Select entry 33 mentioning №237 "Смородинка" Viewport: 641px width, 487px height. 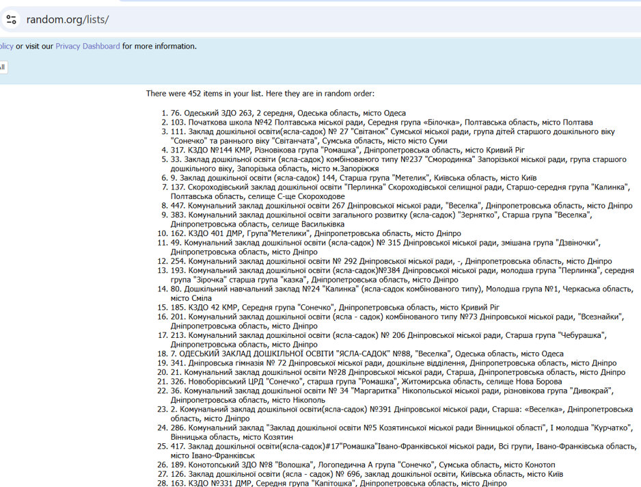398,164
